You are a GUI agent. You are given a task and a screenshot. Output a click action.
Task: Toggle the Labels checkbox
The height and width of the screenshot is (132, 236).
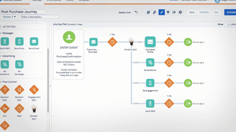click(229, 25)
